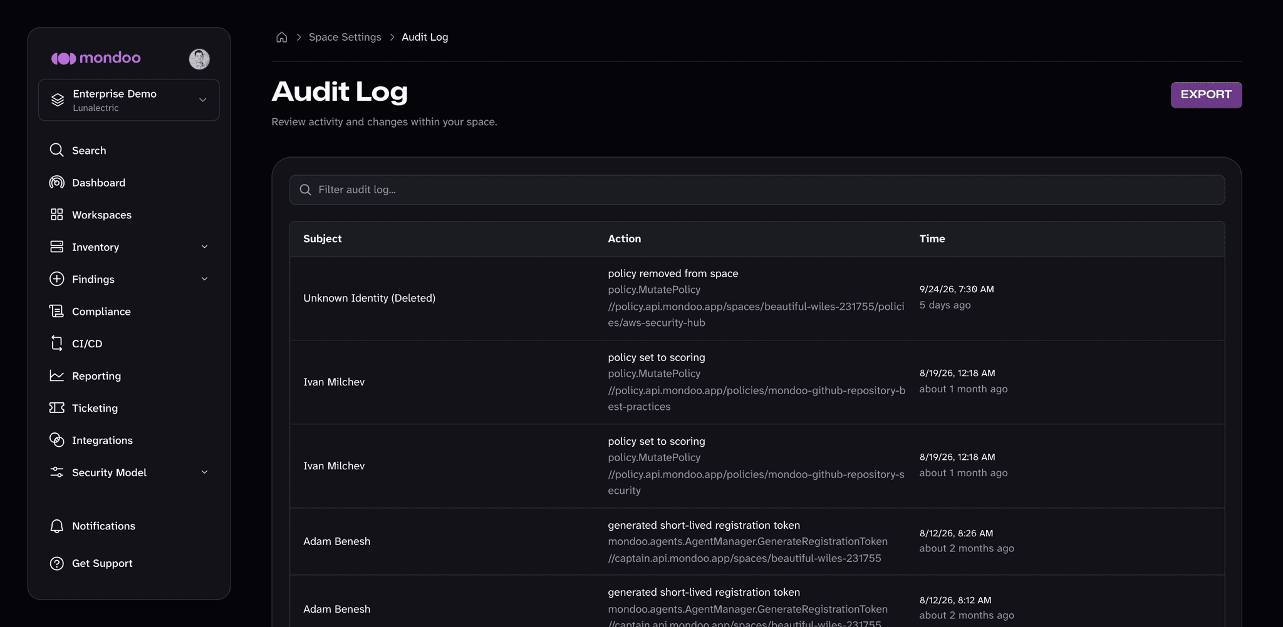This screenshot has width=1283, height=627.
Task: Click the Compliance checklist icon
Action: [56, 311]
